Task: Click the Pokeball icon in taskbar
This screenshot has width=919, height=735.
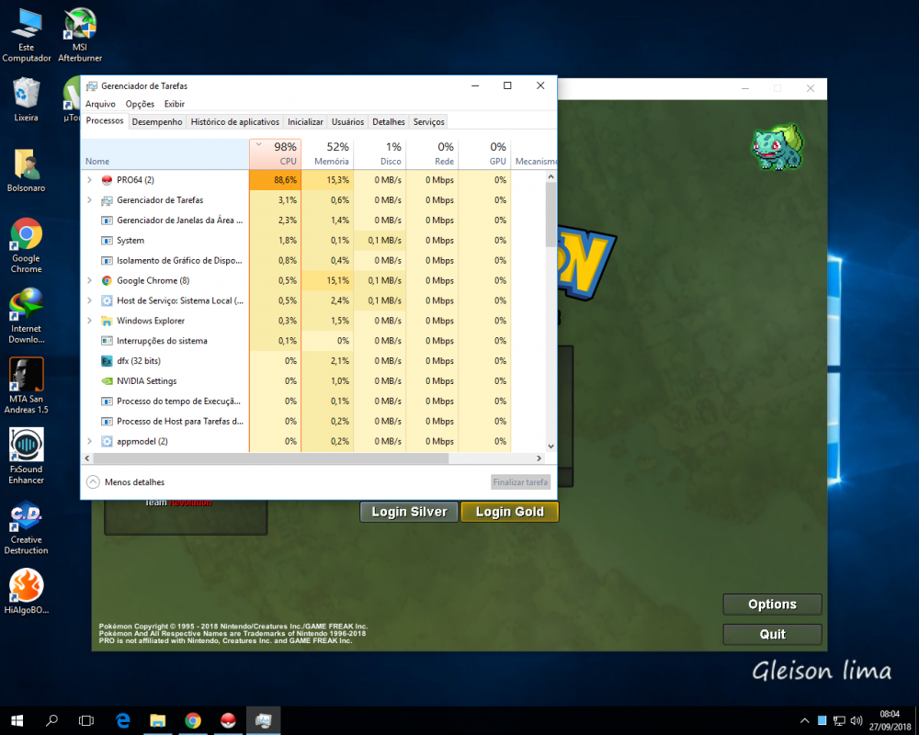Action: 228,720
